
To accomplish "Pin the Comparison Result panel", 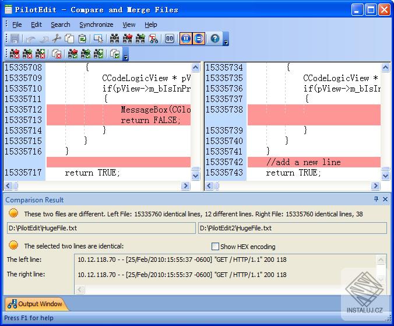I will pos(376,199).
